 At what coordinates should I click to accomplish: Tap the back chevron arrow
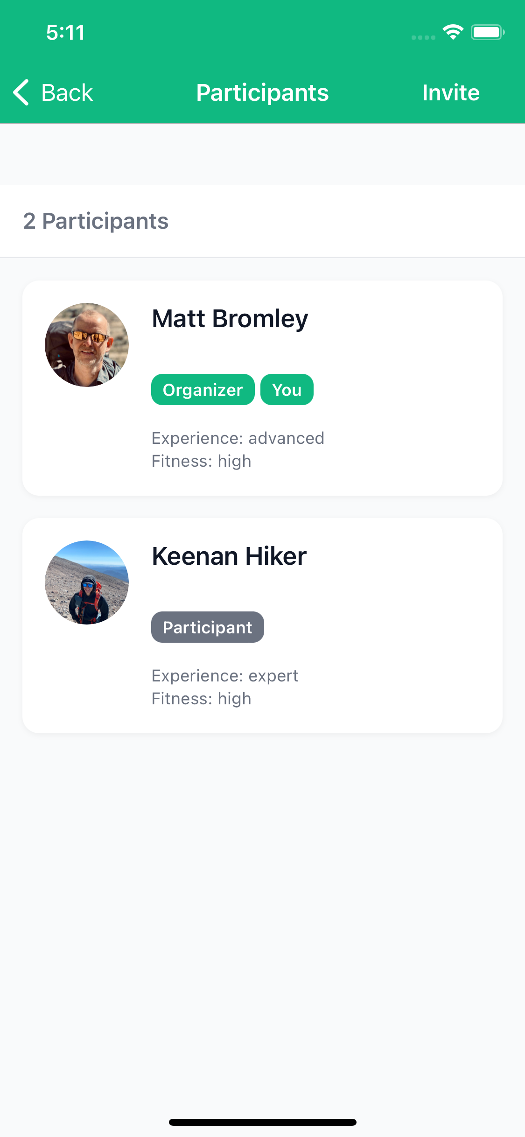pos(21,92)
